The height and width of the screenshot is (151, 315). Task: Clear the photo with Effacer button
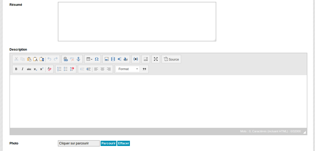click(124, 143)
